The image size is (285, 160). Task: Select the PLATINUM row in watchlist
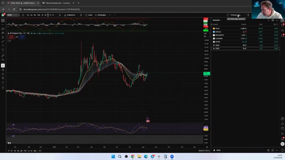(245, 39)
